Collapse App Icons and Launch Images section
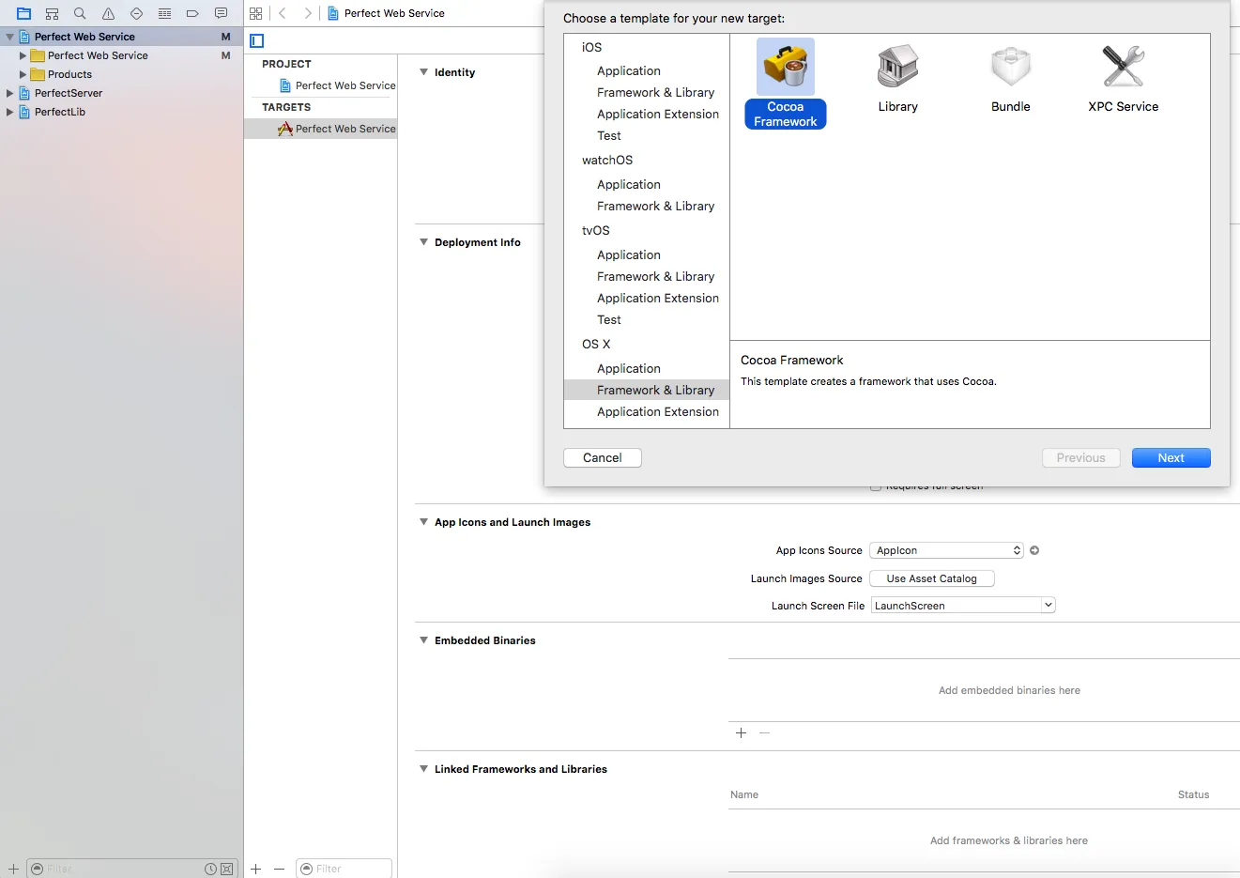 click(x=423, y=522)
